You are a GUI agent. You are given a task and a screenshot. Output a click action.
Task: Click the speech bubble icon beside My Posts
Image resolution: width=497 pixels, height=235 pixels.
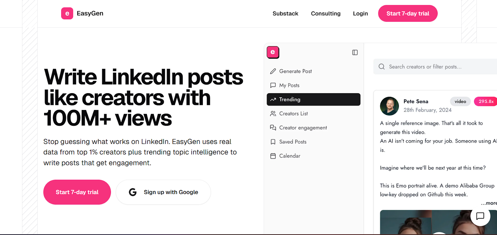coord(273,85)
